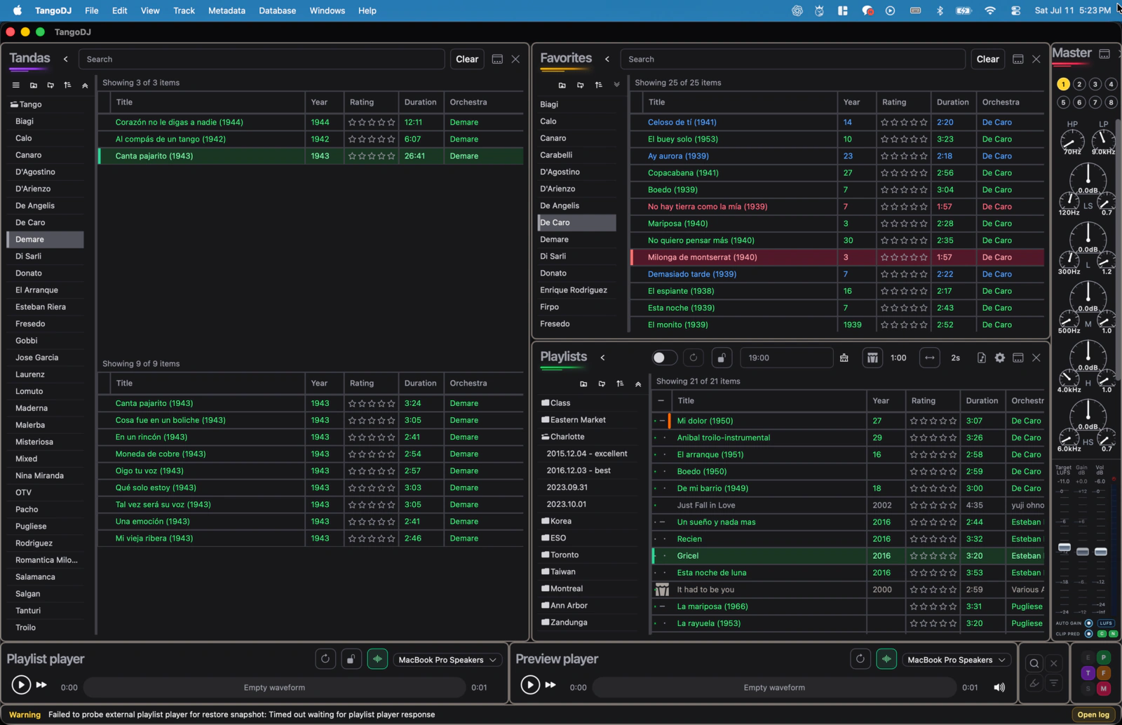Viewport: 1122px width, 725px height.
Task: Click the crossfade arrows icon in Playlists
Action: 930,358
